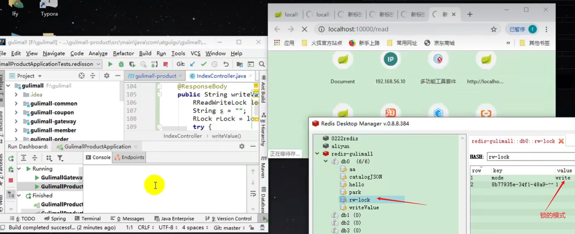
Task: Click the HASH name field rw-lock
Action: pyautogui.click(x=531, y=157)
